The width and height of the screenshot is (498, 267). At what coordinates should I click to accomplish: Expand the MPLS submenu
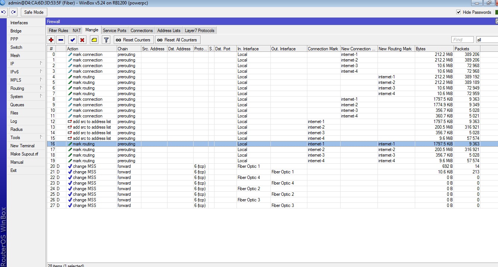pos(26,80)
